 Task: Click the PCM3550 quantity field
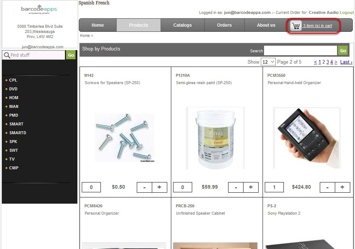pos(274,187)
